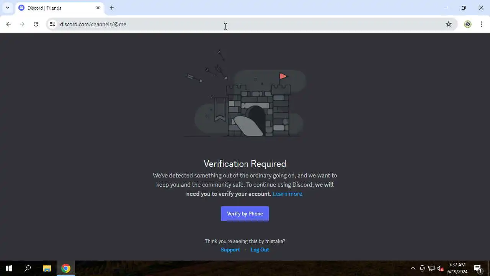Click the Verify by Phone button
490x276 pixels.
[245, 214]
